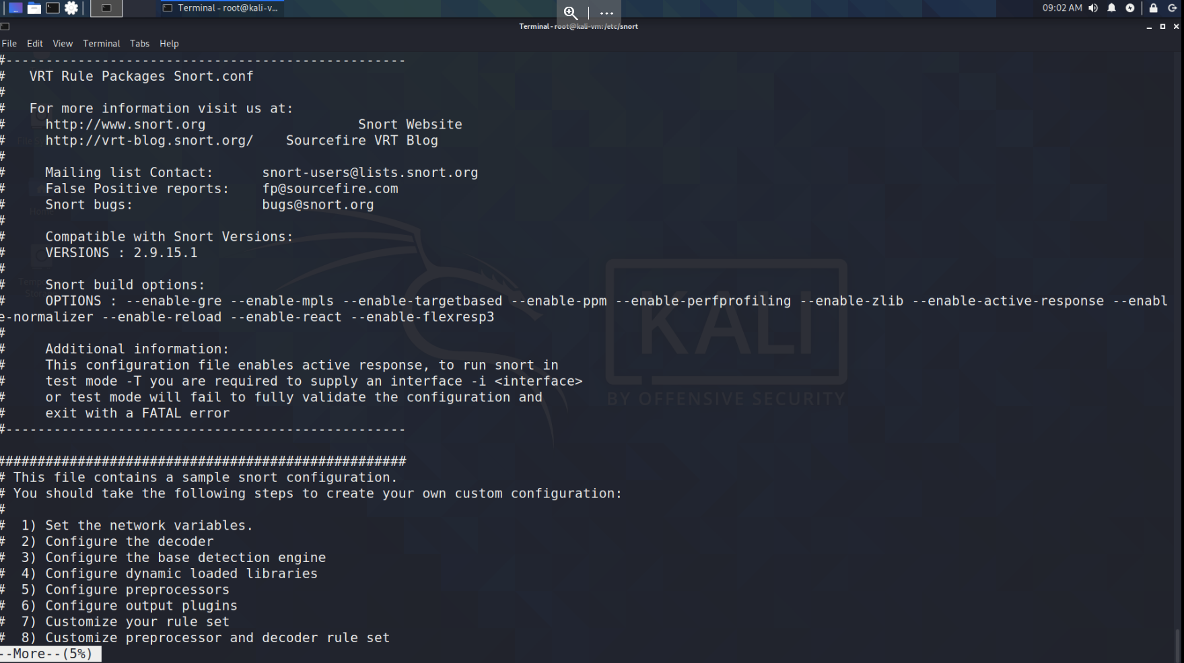Lock the screen with padlock icon
Viewport: 1184px width, 663px height.
pyautogui.click(x=1153, y=8)
